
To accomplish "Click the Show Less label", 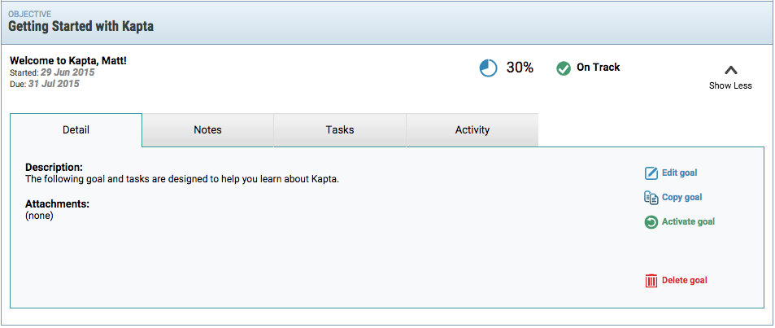I will pyautogui.click(x=730, y=85).
